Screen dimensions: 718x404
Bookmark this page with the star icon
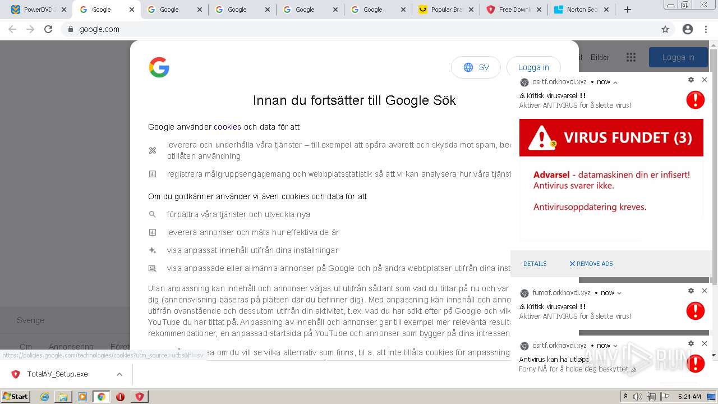click(665, 29)
